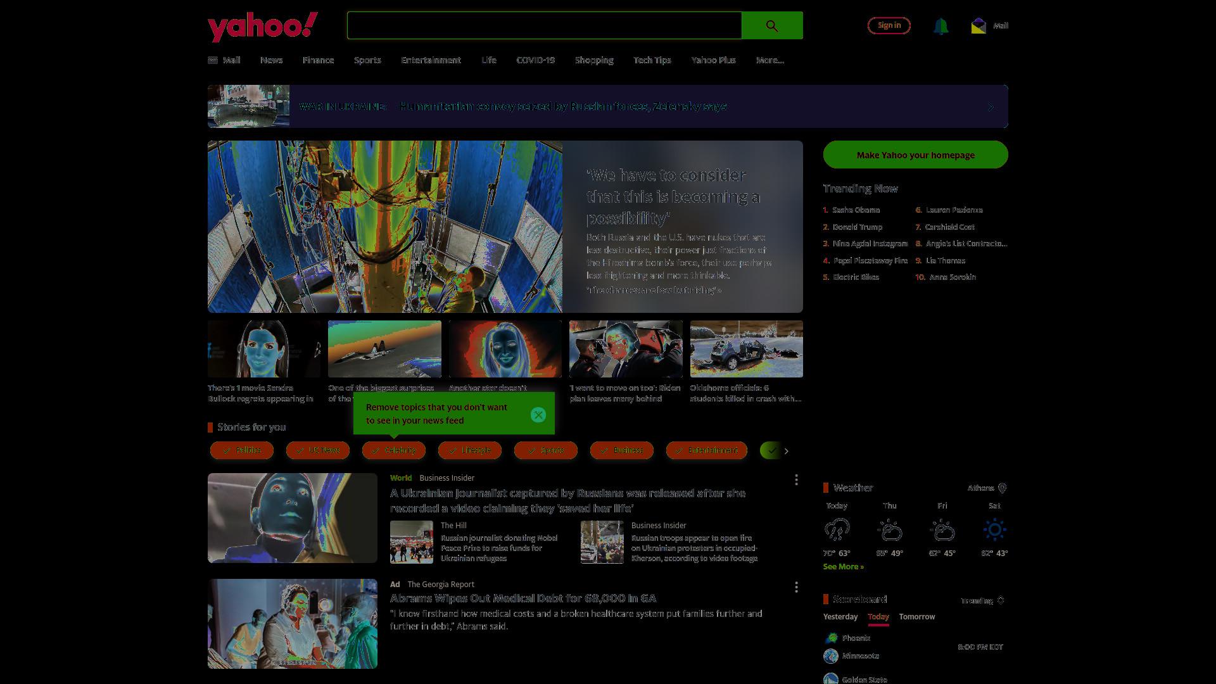
Task: Click Make Yahoo your homepage button
Action: tap(916, 155)
